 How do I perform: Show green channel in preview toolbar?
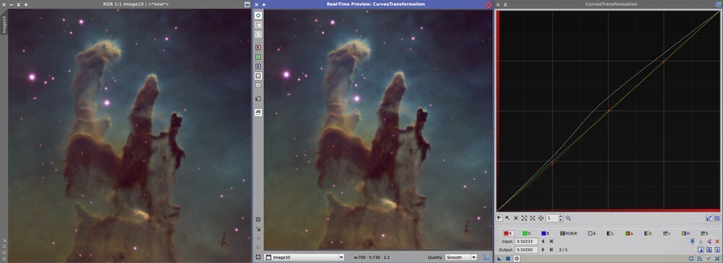tap(259, 57)
